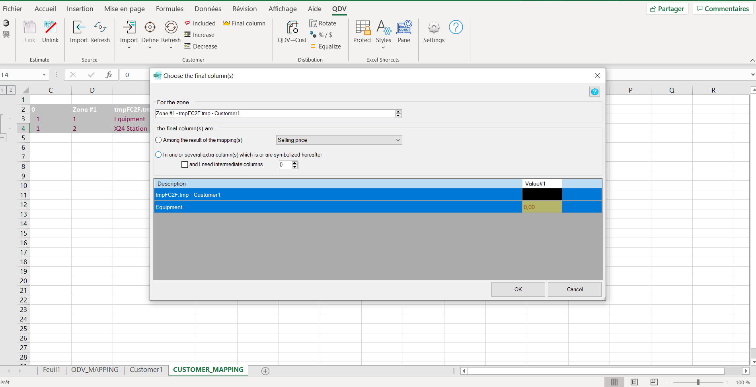Collapse the row outline group minus button

tap(3, 138)
